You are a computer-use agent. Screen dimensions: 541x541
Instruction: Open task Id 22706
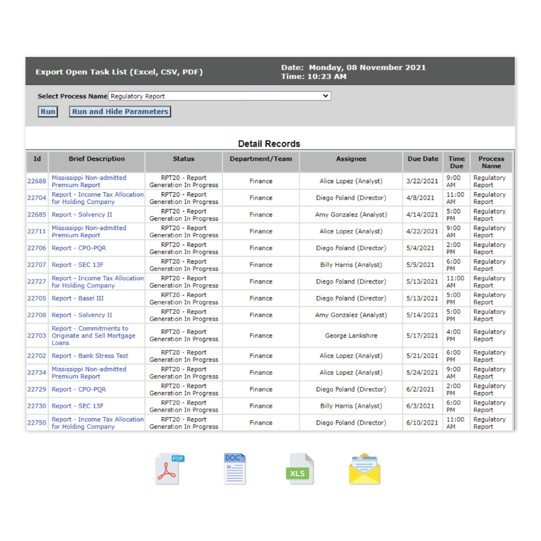37,248
